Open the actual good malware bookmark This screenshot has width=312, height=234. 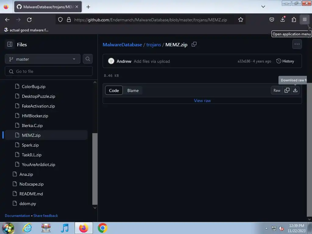click(26, 30)
